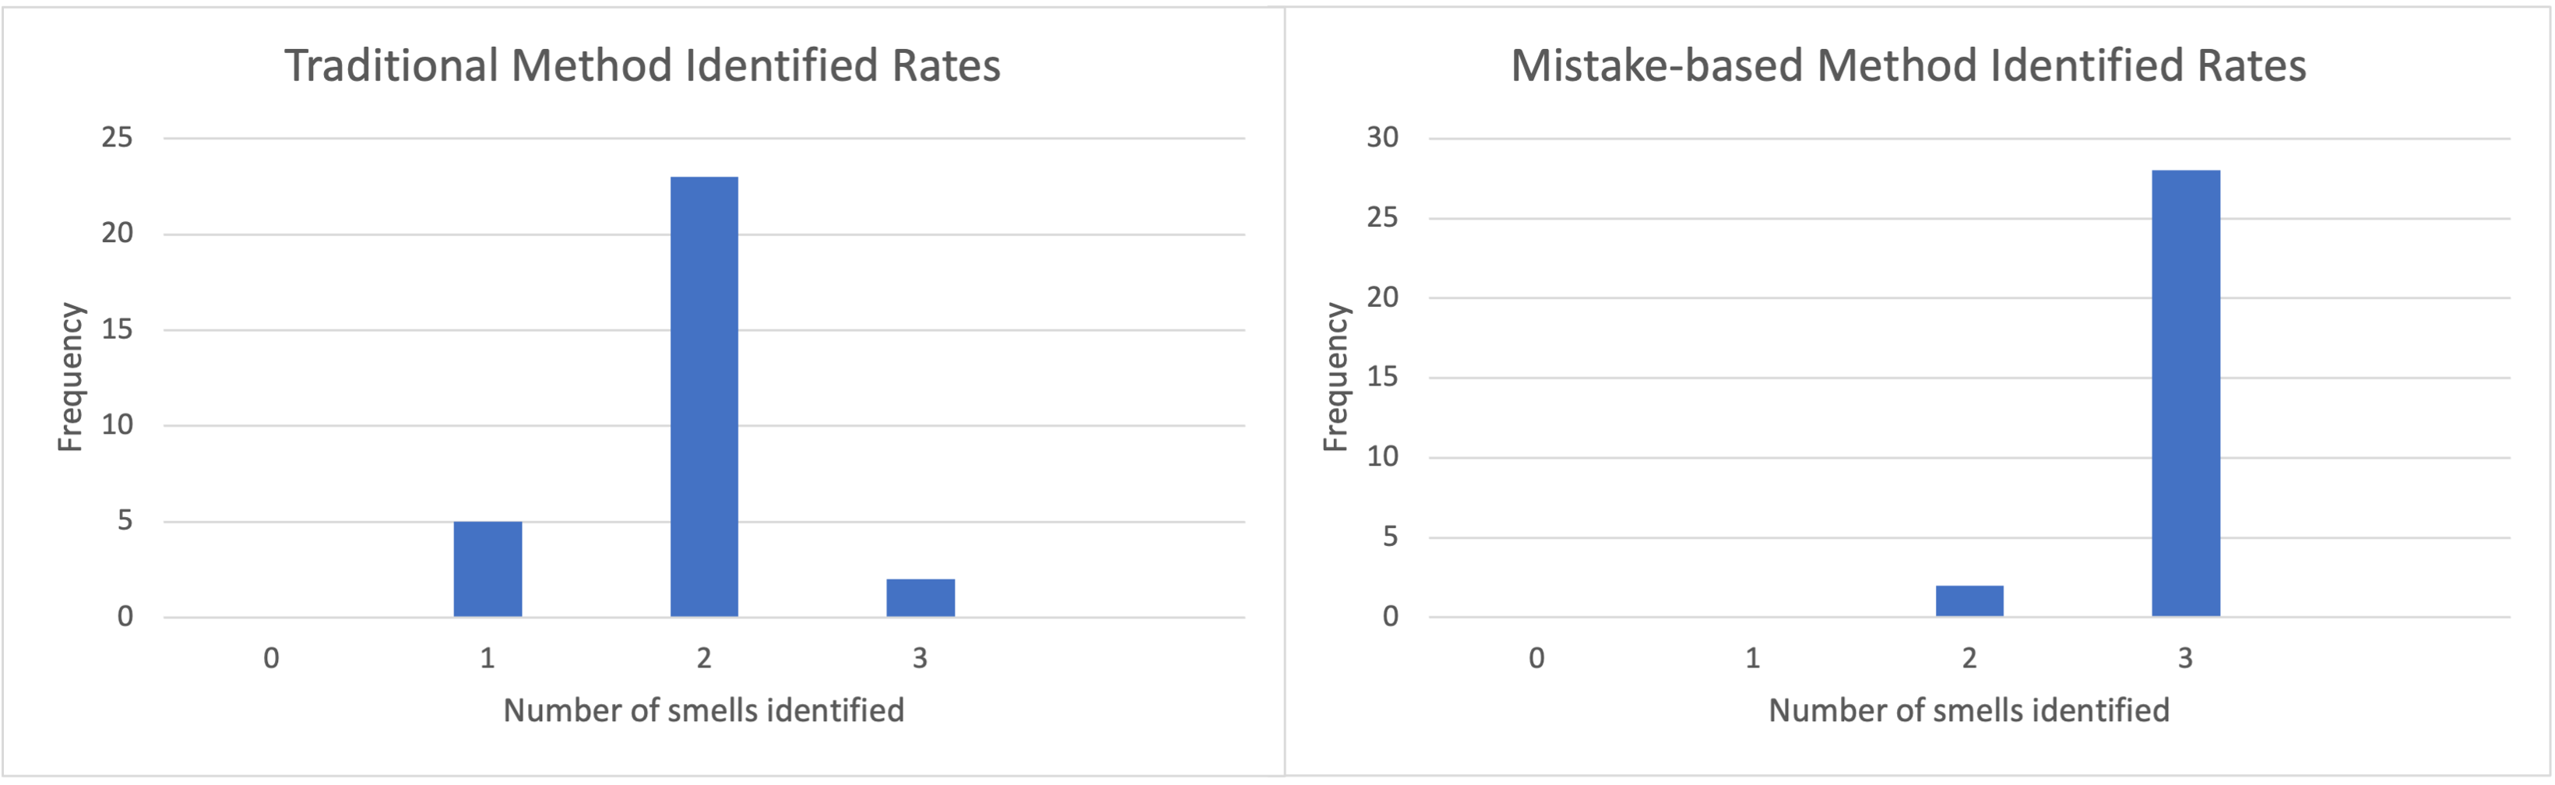
Task: Click "Number of smells identified" under Traditional chart
Action: pos(703,710)
